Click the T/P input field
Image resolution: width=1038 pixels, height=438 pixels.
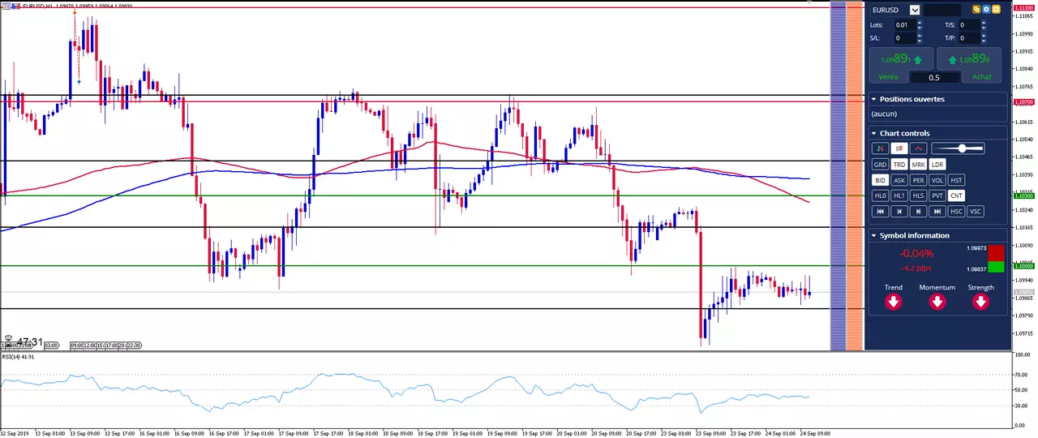pyautogui.click(x=969, y=38)
